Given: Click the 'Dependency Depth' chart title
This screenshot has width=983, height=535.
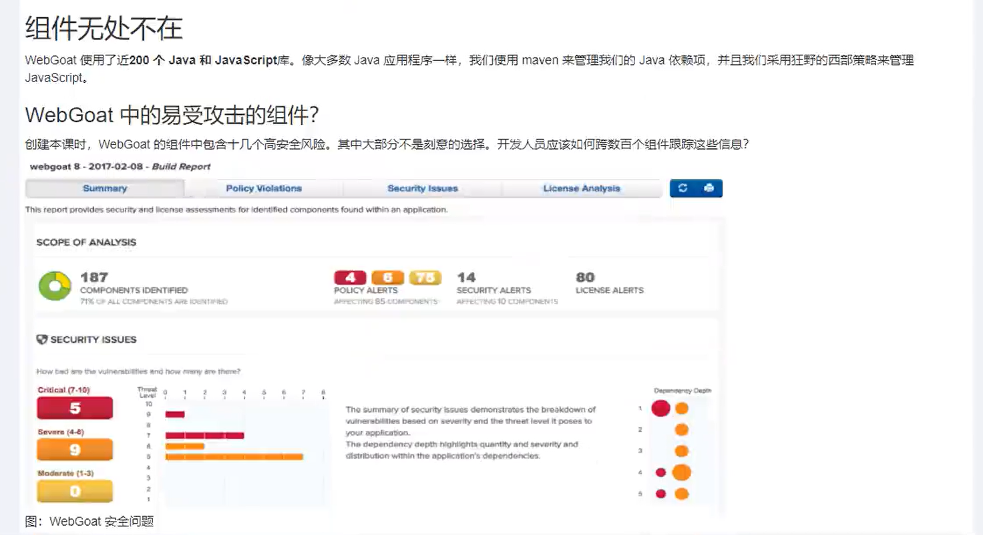Looking at the screenshot, I should point(682,391).
